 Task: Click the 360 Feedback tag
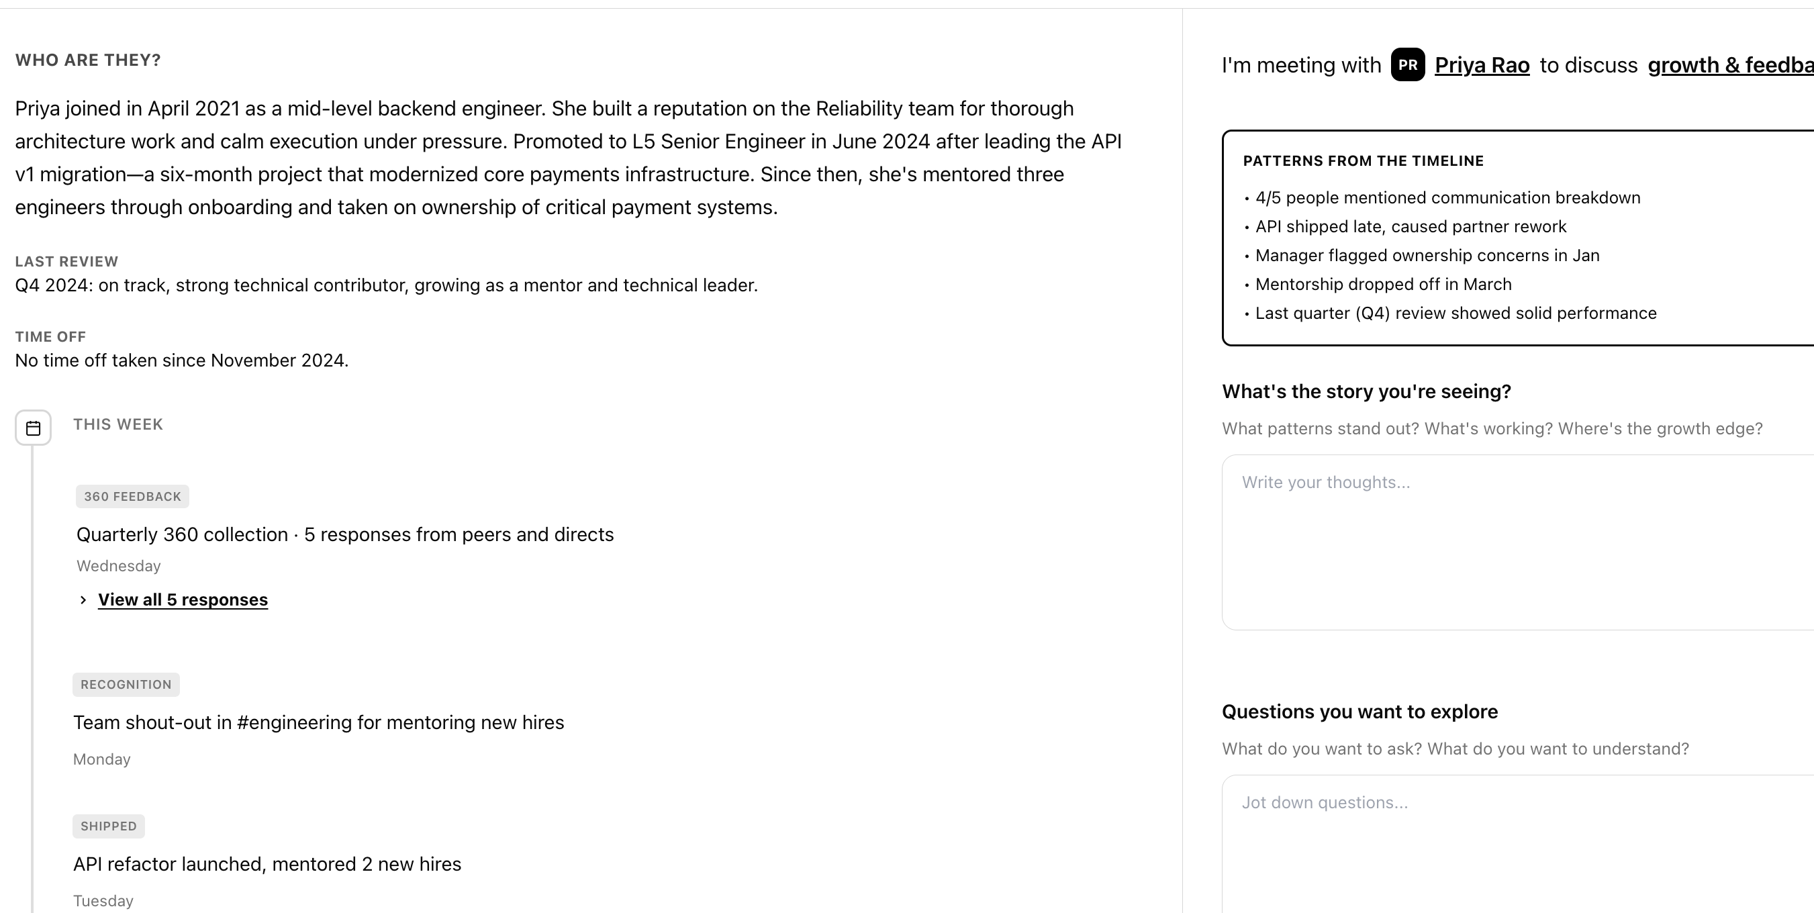[132, 496]
